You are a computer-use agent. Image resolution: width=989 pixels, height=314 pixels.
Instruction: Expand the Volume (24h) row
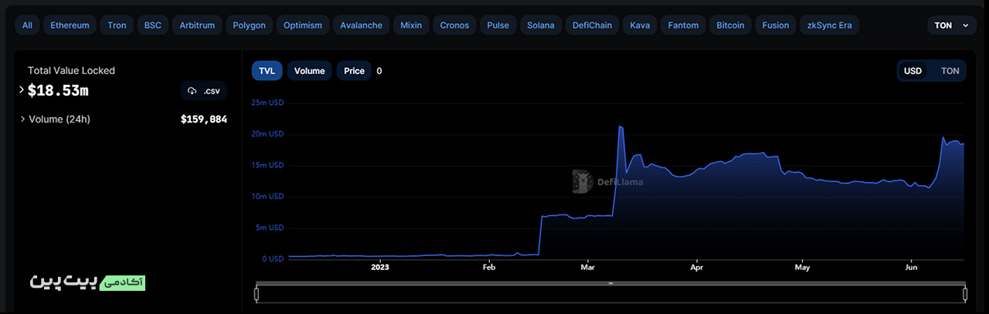tap(22, 120)
